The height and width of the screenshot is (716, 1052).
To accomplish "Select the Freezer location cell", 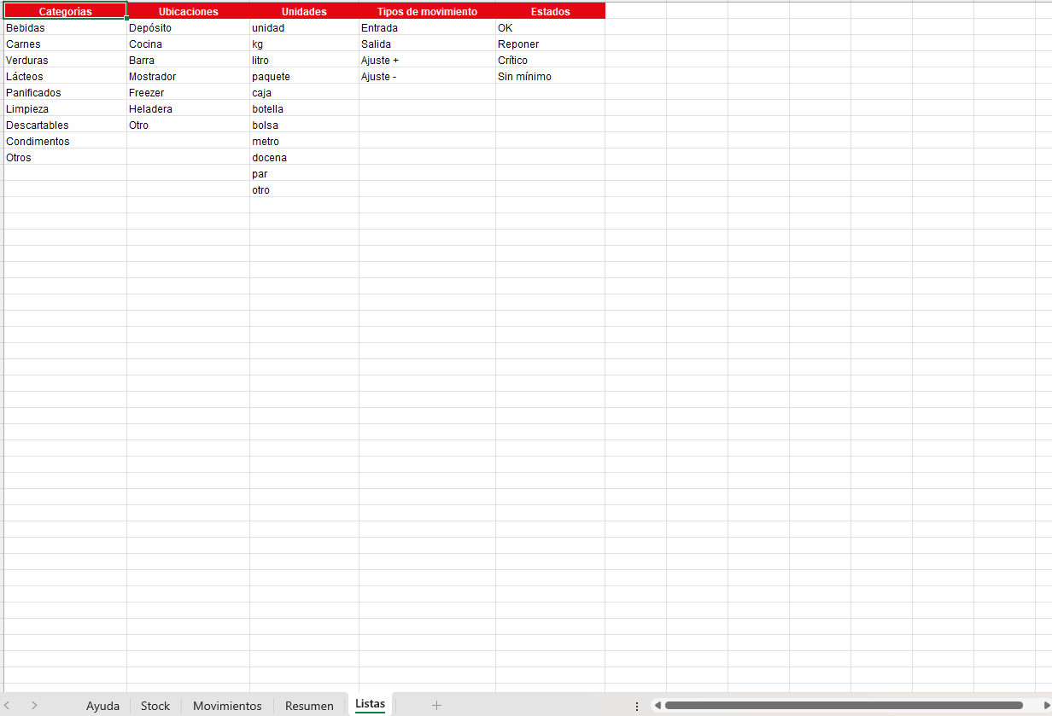I will coord(188,92).
